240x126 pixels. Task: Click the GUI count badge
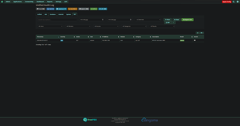[50, 9]
